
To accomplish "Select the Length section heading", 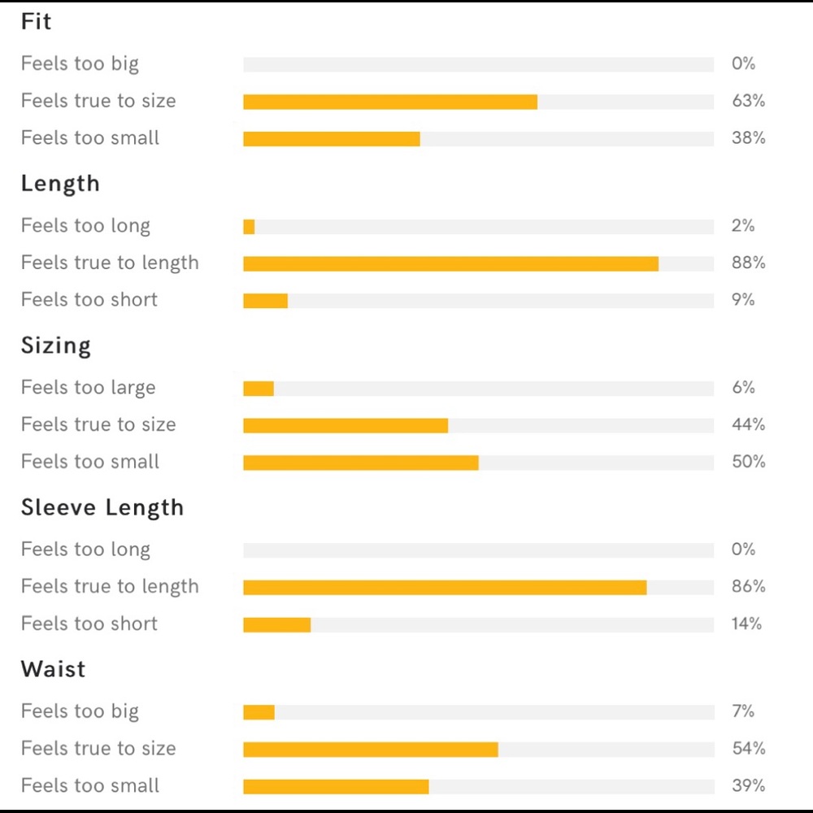I will click(x=60, y=184).
